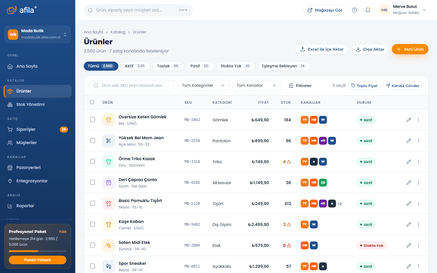The image size is (437, 273).
Task: Toggle the select-all products checkbox
Action: point(92,102)
